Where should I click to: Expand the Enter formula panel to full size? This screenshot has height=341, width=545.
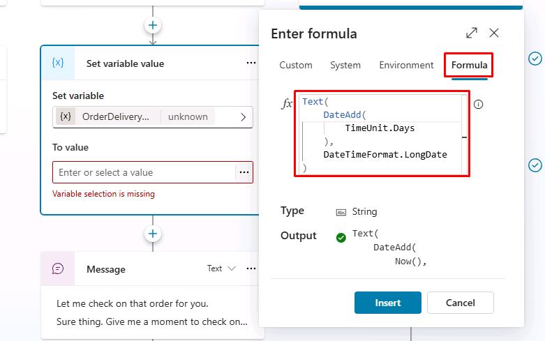(472, 33)
